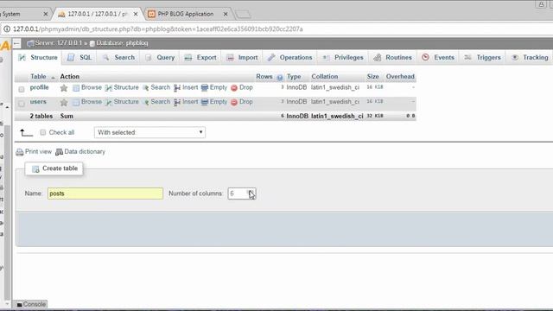Select the users table checkbox
This screenshot has height=311, width=553.
[x=22, y=104]
